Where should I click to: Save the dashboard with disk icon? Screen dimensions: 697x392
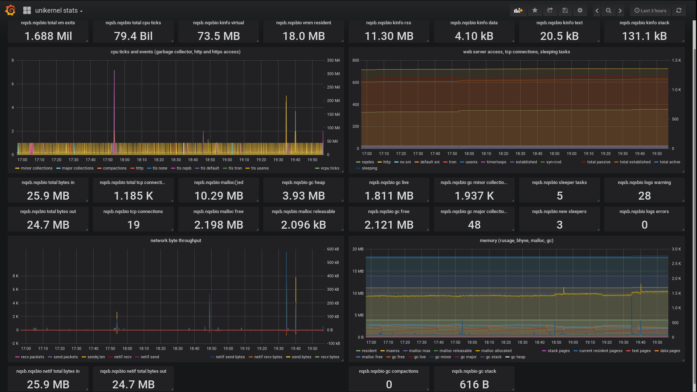click(x=565, y=11)
